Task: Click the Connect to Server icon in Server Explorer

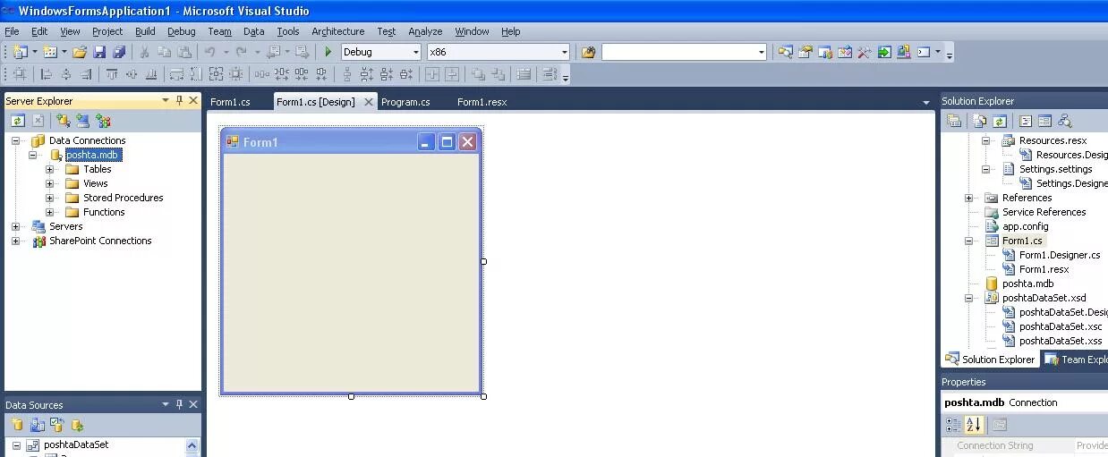Action: 83,121
